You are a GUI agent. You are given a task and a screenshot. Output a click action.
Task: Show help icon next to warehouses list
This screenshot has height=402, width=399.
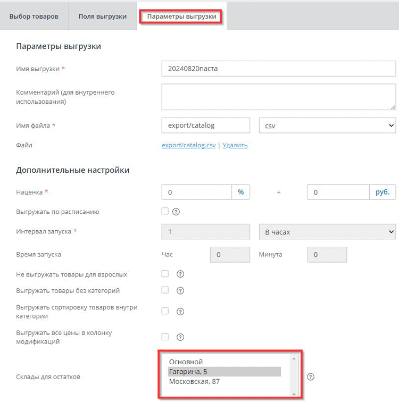[x=311, y=377]
